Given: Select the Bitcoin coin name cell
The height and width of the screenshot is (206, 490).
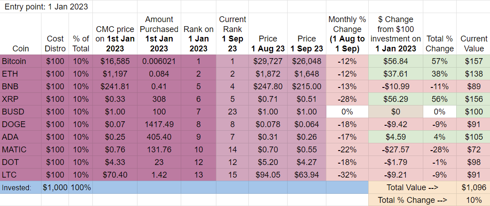Looking at the screenshot, I should 21,61.
